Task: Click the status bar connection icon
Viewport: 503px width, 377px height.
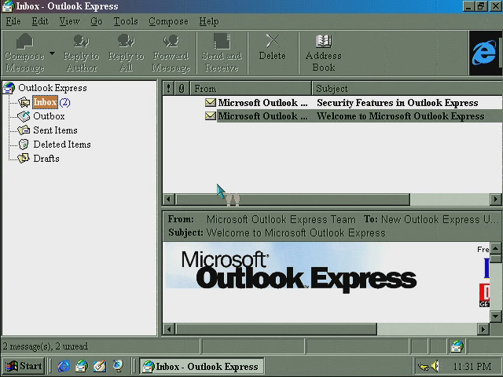Action: [x=457, y=346]
